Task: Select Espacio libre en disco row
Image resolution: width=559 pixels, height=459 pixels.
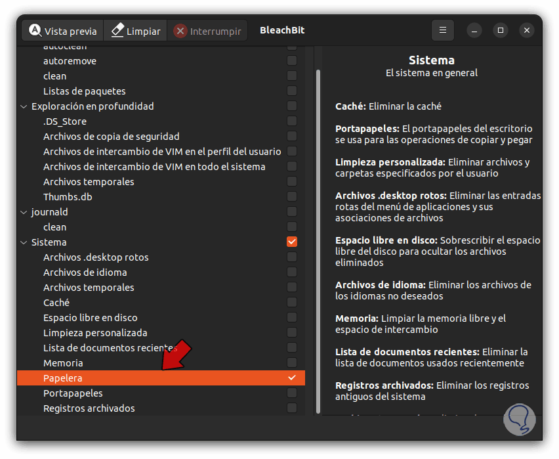Action: [161, 318]
